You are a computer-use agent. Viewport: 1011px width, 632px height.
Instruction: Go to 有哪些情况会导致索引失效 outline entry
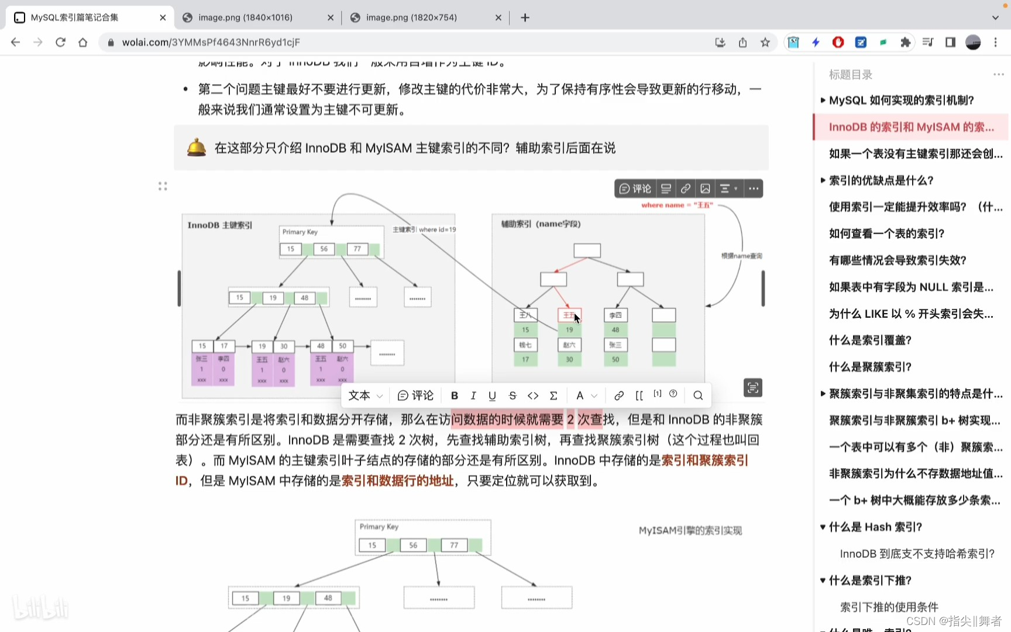click(897, 260)
